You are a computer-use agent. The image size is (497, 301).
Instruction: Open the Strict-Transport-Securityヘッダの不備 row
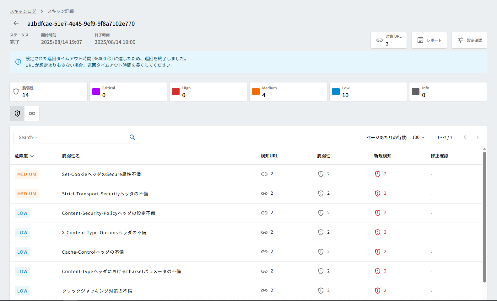coord(246,194)
